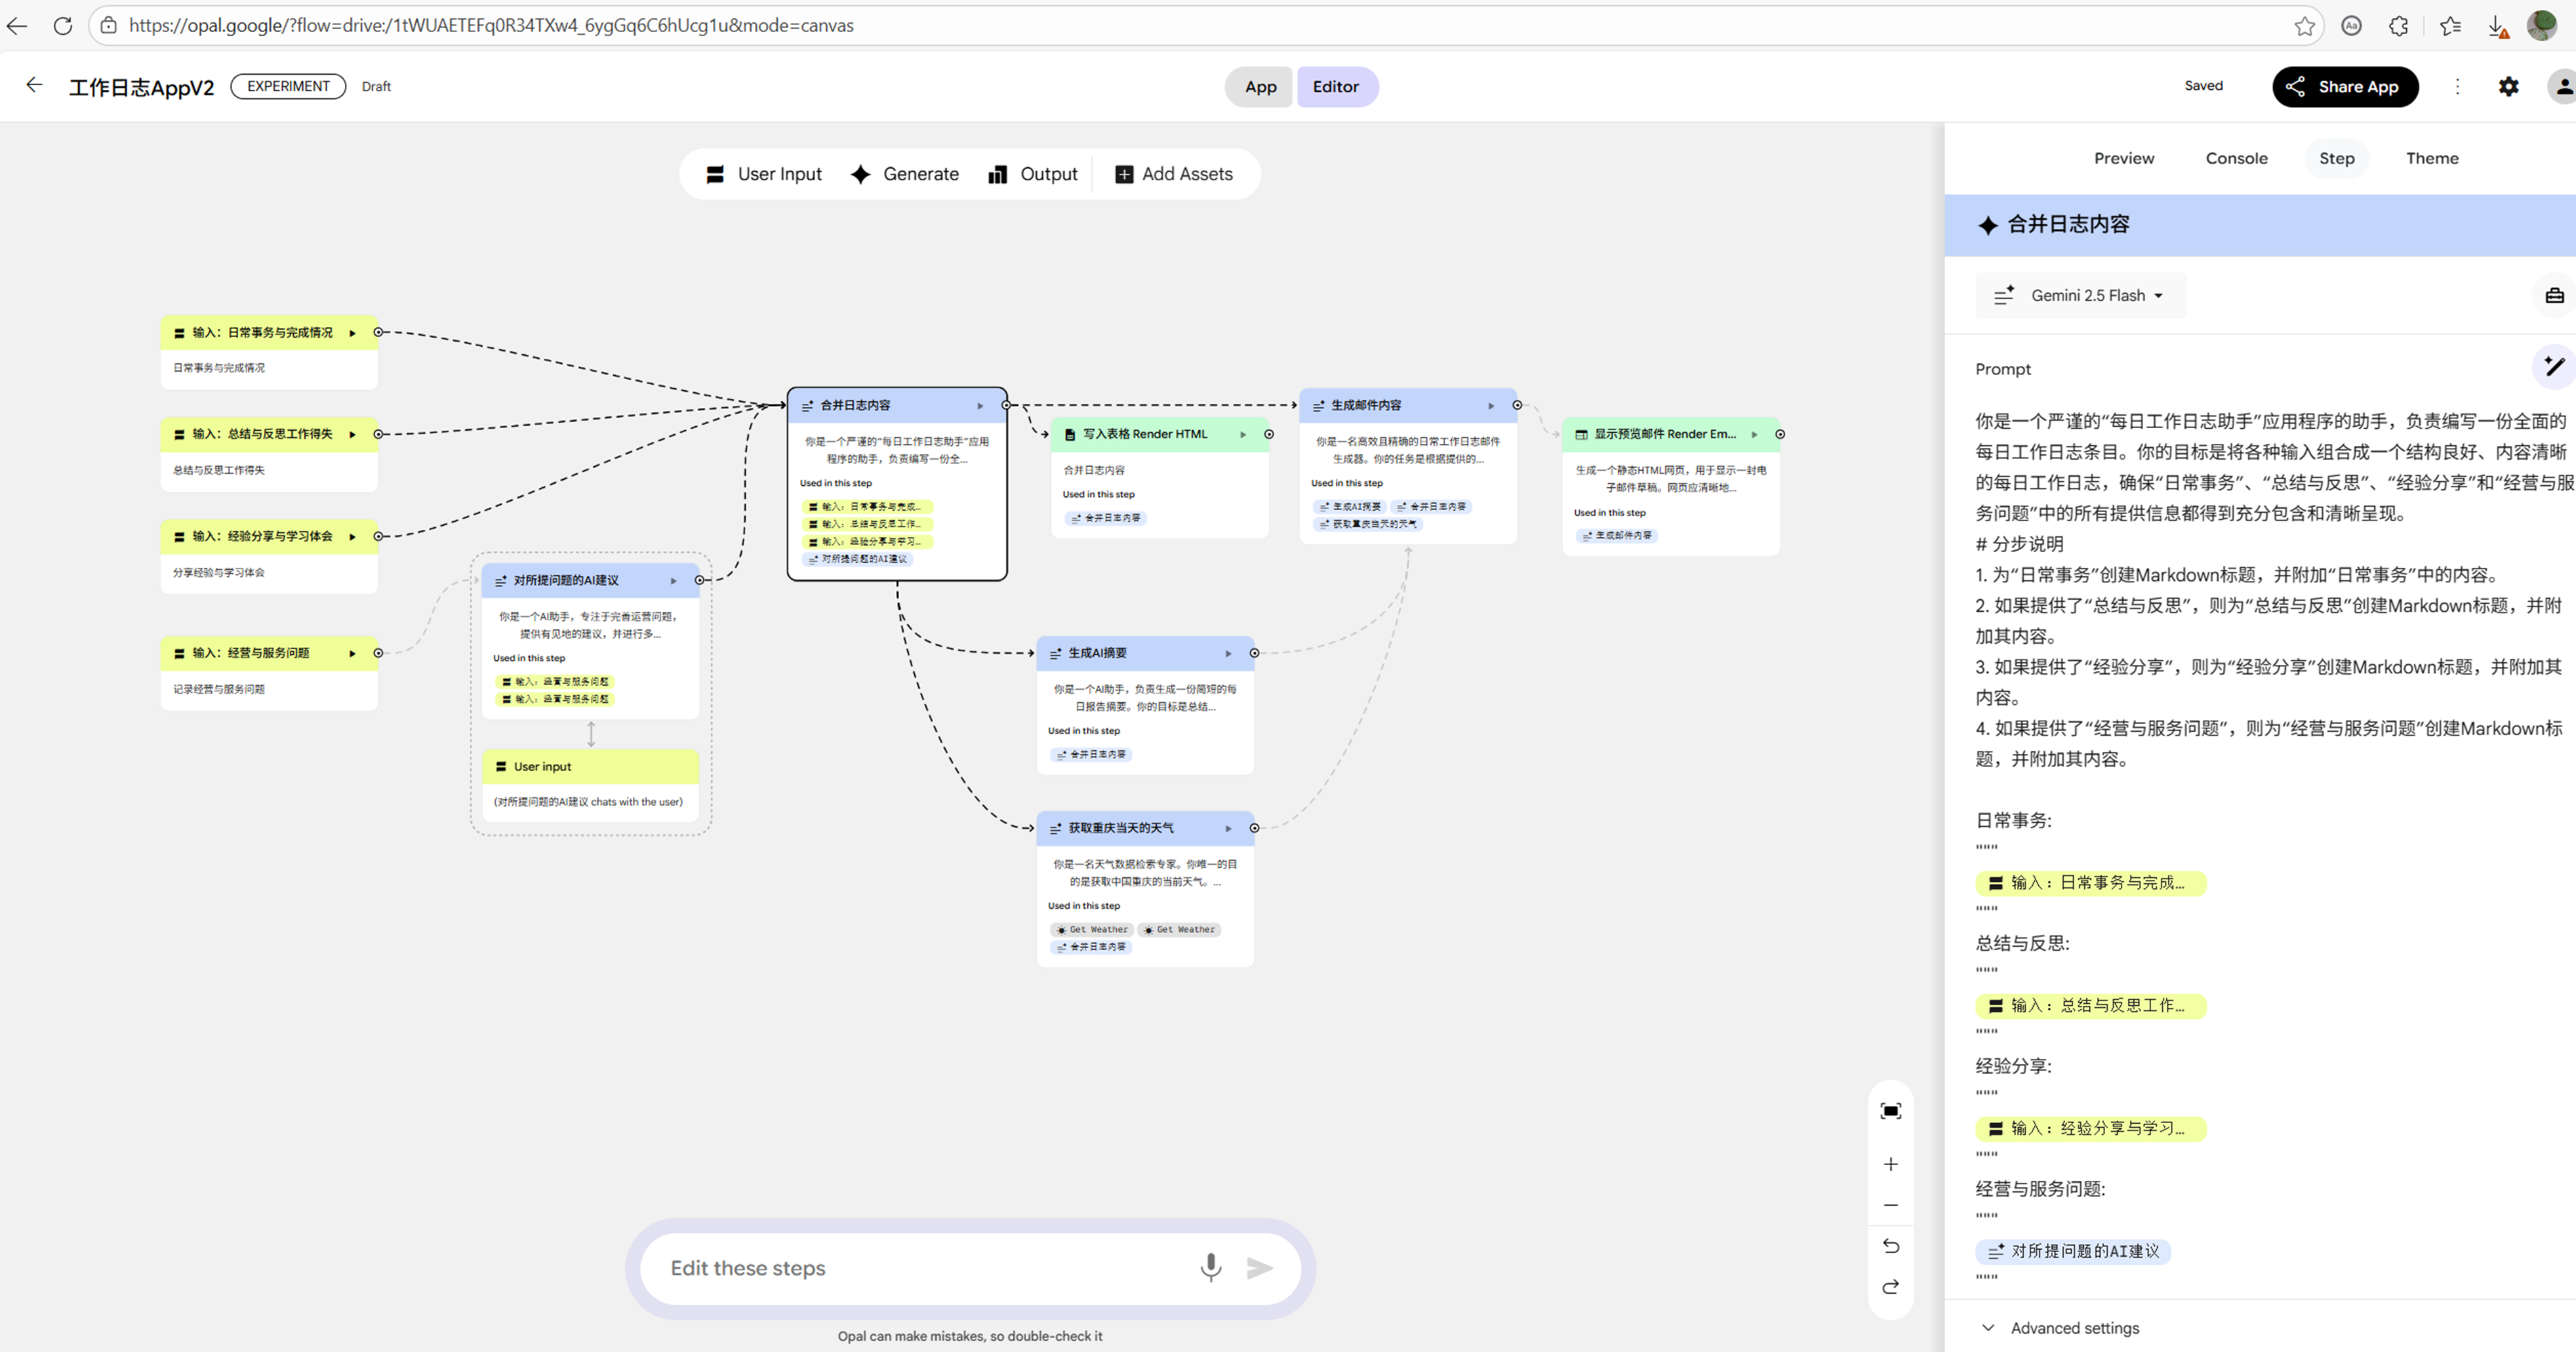The image size is (2576, 1352).
Task: Switch to the Console tab
Action: [x=2236, y=158]
